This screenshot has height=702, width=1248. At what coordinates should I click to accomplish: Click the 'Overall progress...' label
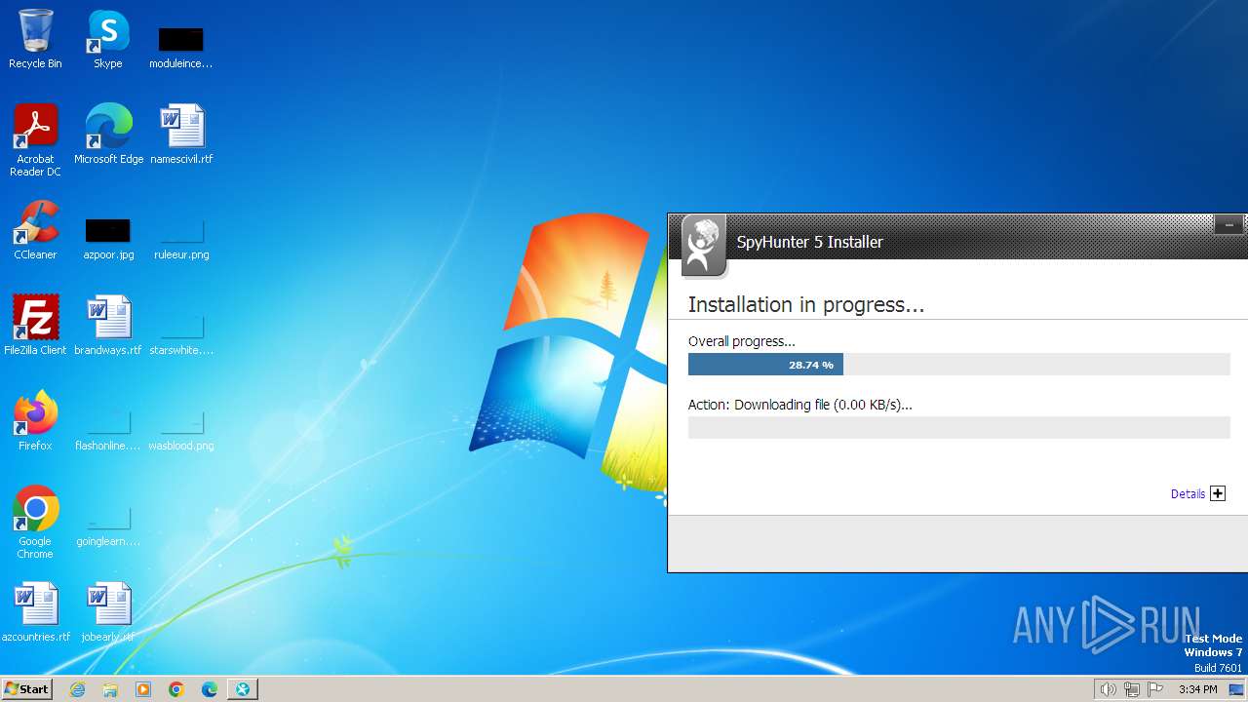click(742, 341)
